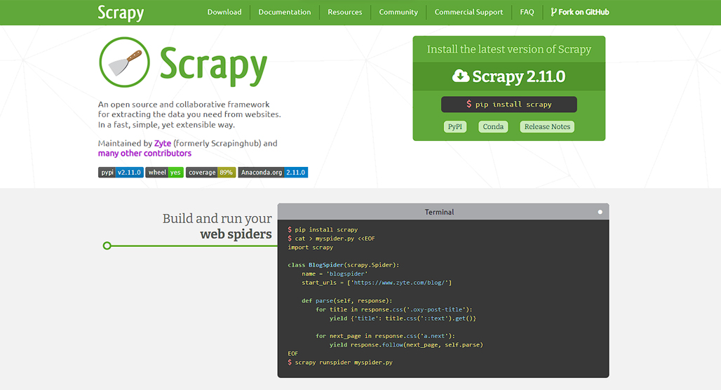Click the wheel yes badge

tap(165, 173)
